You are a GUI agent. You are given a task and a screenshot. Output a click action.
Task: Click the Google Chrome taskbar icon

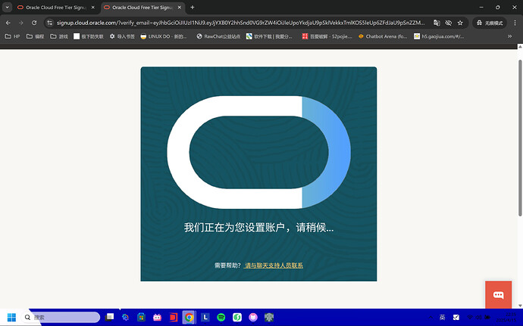click(x=189, y=318)
